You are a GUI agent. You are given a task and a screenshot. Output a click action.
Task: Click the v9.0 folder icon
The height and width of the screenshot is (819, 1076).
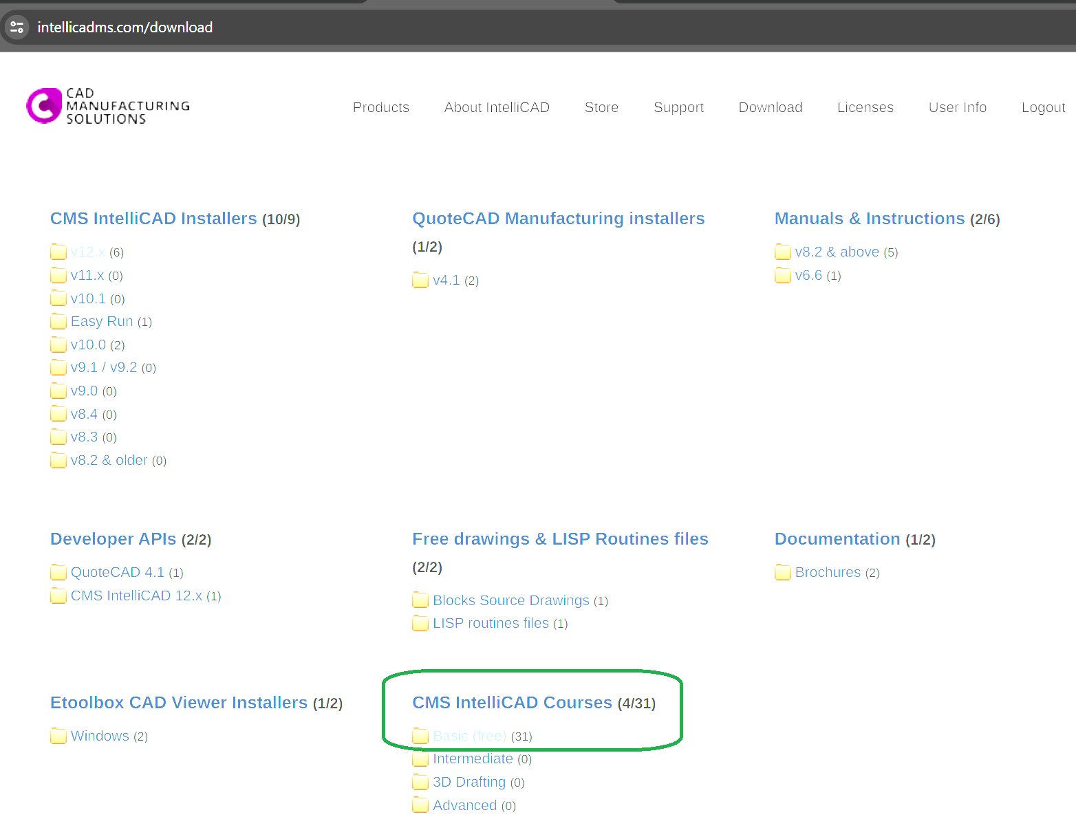[58, 391]
